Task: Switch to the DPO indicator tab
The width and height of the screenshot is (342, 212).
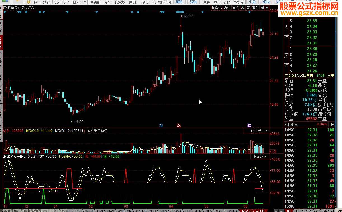Action: [152, 211]
